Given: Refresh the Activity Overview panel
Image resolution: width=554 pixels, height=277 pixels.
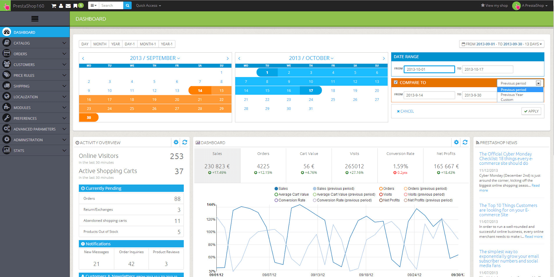Looking at the screenshot, I should (185, 142).
